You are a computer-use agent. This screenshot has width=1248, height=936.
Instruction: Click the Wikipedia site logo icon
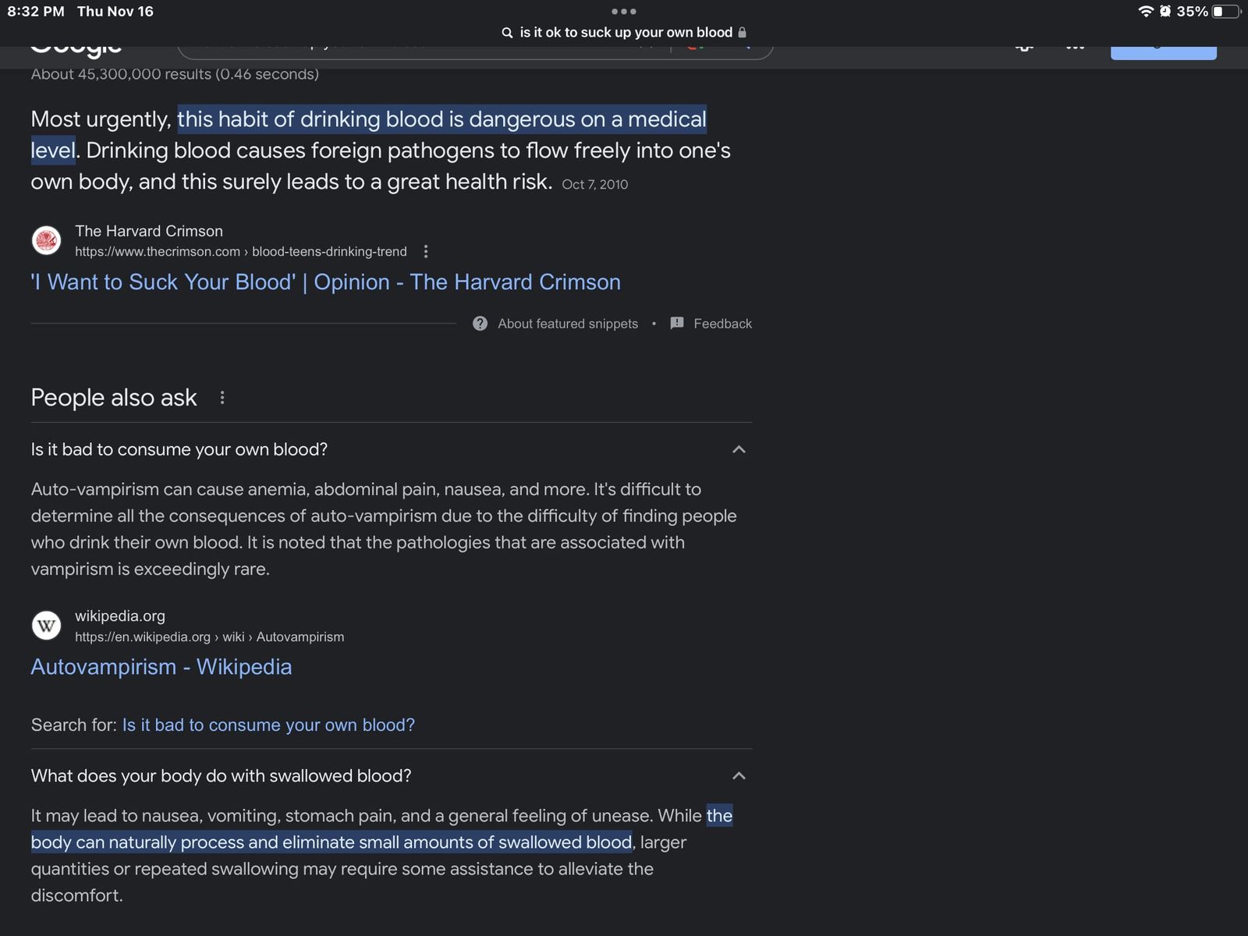[x=46, y=626]
